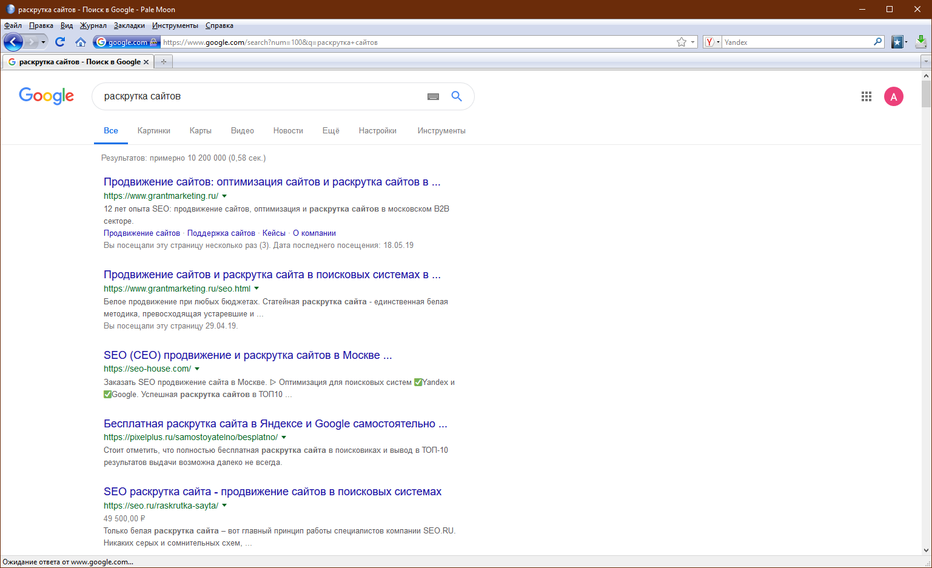Switch to the Видео search tab
This screenshot has height=568, width=932.
pos(243,130)
